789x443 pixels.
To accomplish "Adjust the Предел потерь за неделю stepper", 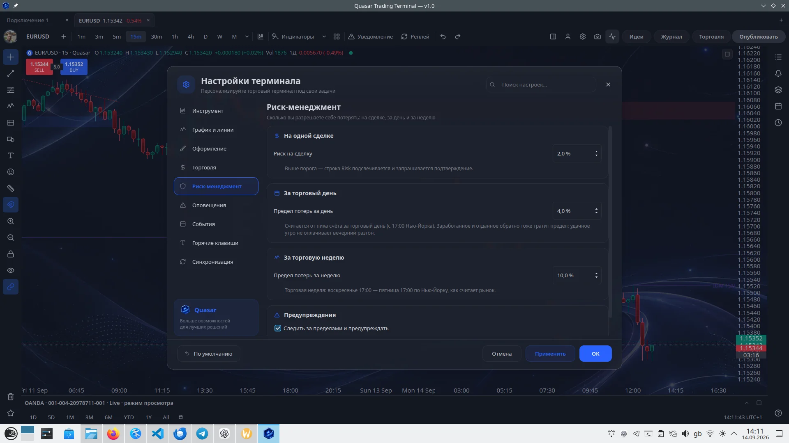I will (x=596, y=275).
